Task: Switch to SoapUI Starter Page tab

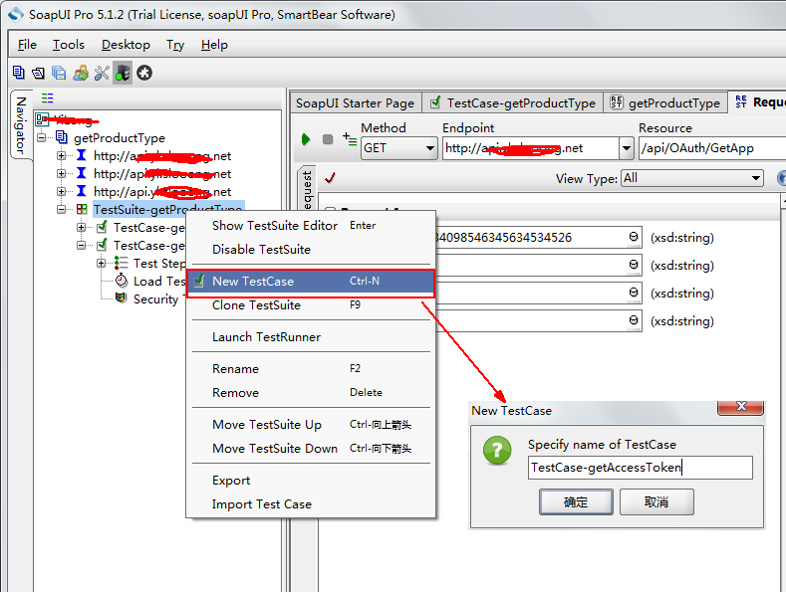Action: [x=356, y=103]
